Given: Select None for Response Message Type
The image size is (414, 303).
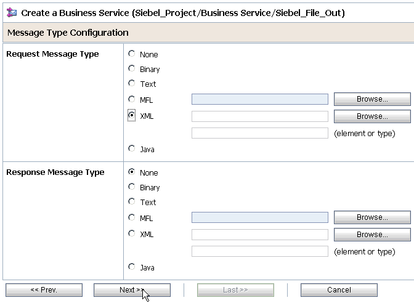Looking at the screenshot, I should [x=131, y=172].
